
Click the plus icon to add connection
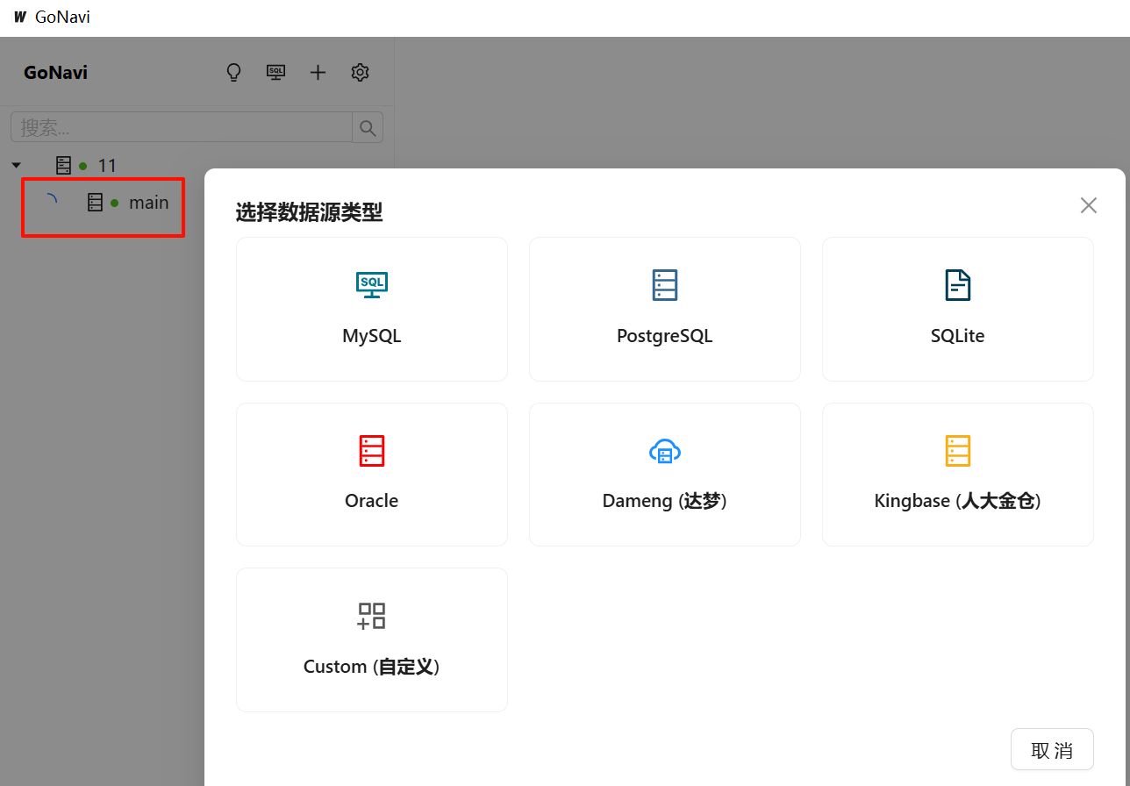coord(318,73)
